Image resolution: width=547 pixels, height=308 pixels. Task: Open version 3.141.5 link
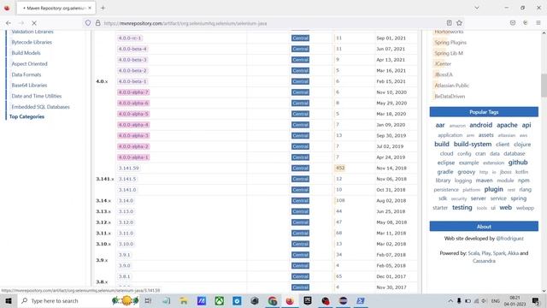coord(127,179)
